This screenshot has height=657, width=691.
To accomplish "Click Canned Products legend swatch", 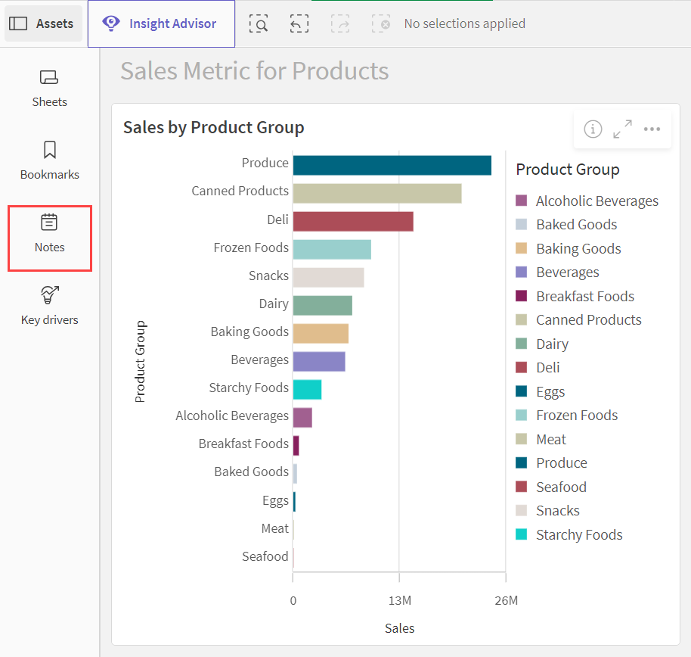I will [x=522, y=320].
